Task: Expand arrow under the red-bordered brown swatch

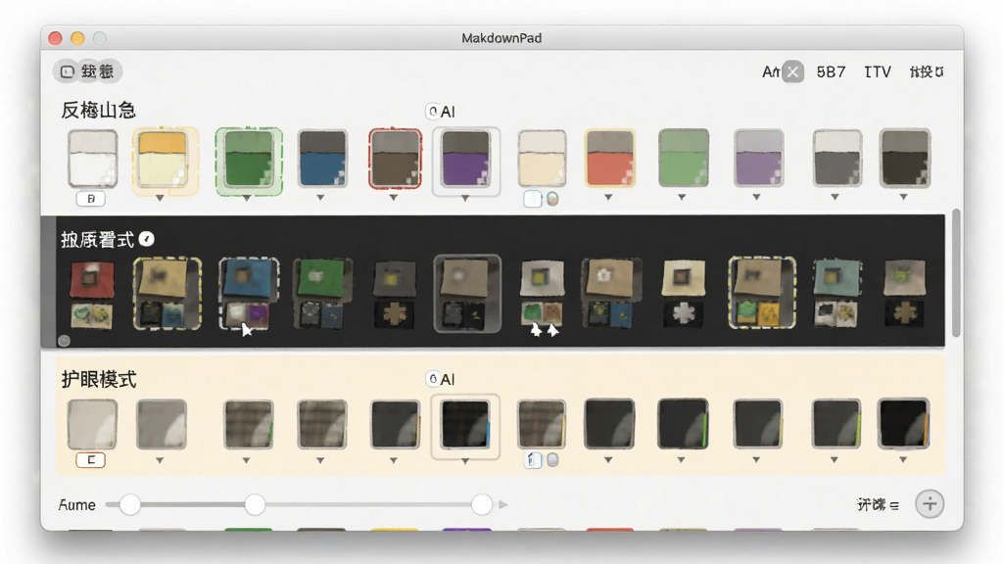Action: coord(394,198)
